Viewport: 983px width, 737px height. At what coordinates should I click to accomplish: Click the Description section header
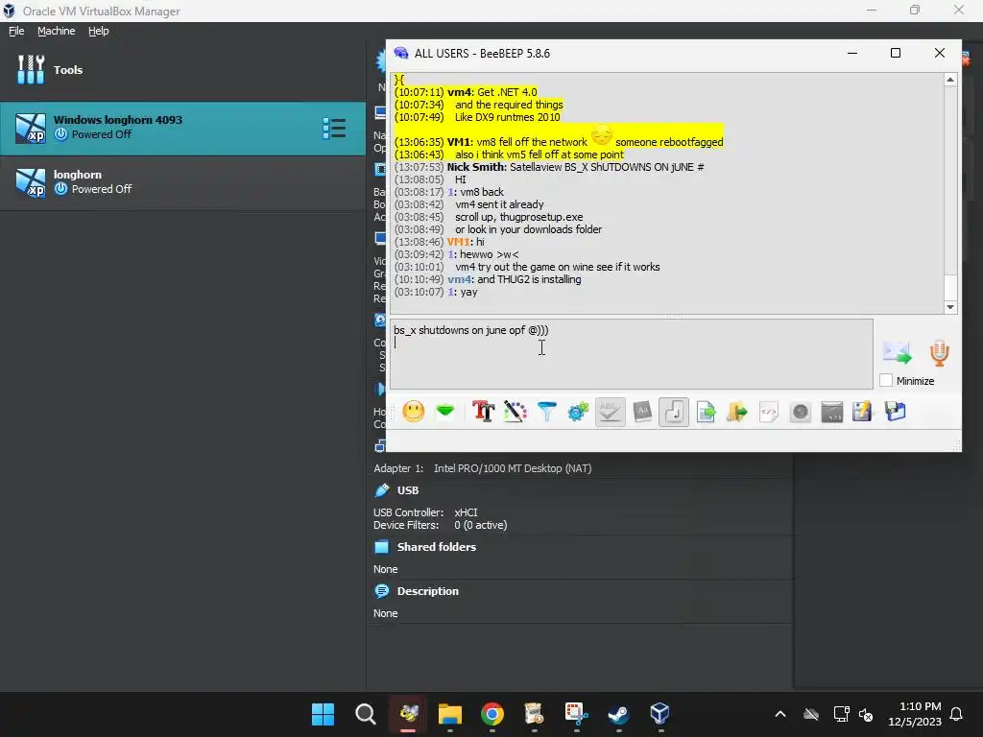point(427,591)
